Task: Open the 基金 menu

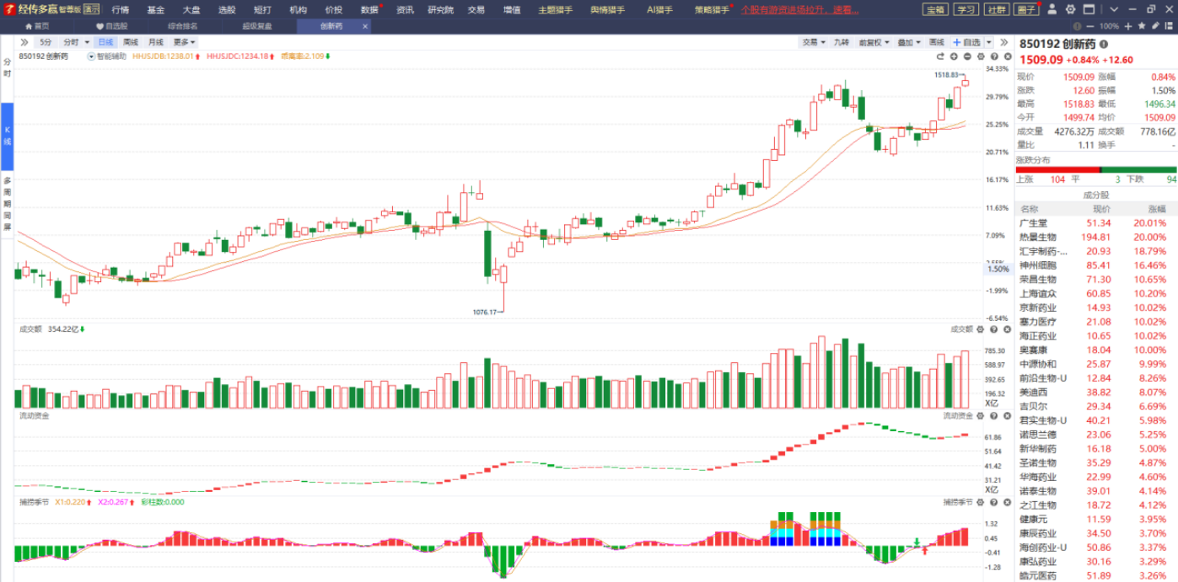Action: tap(156, 9)
